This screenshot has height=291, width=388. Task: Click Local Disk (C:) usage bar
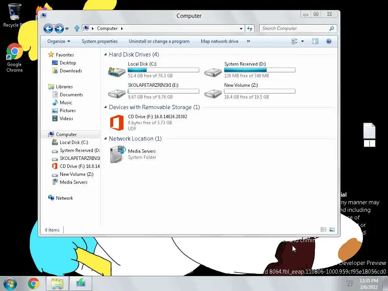163,70
